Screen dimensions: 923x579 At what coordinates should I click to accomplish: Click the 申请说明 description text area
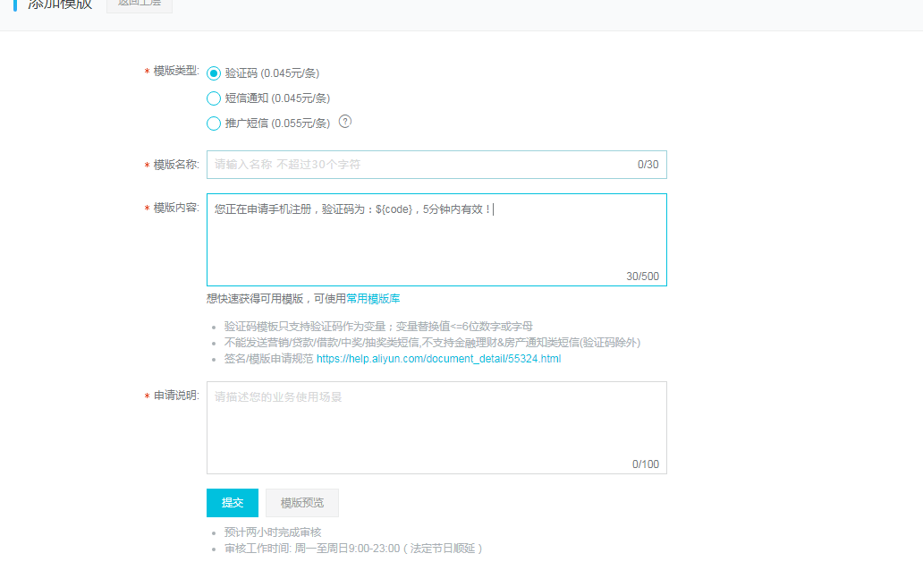436,427
